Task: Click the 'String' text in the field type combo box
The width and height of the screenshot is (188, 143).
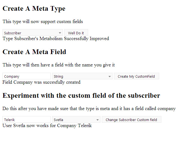Action: pyautogui.click(x=58, y=76)
